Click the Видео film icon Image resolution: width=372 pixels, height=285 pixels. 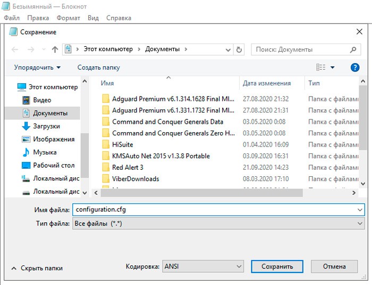pos(26,100)
